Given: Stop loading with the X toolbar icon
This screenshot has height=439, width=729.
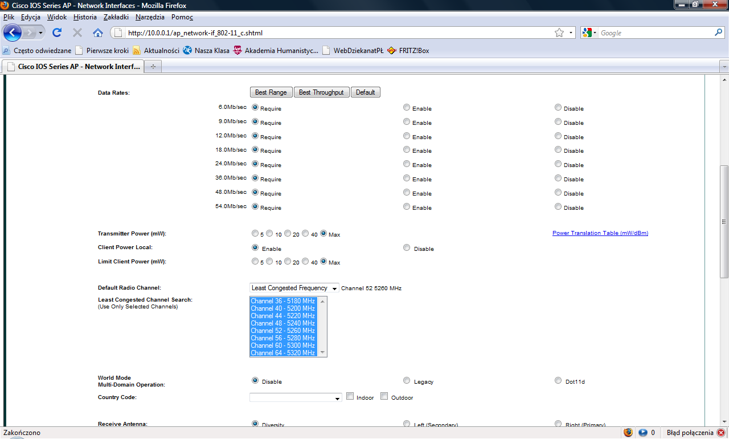Looking at the screenshot, I should click(77, 32).
